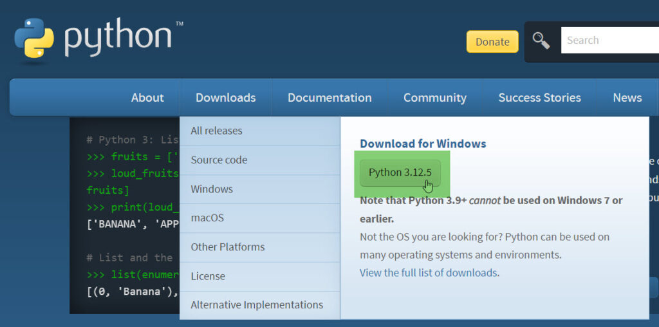Screen dimensions: 659x327
Task: Click the Donate button
Action: click(x=492, y=42)
